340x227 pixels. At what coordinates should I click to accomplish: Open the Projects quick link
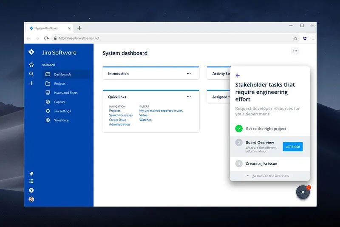(x=114, y=111)
